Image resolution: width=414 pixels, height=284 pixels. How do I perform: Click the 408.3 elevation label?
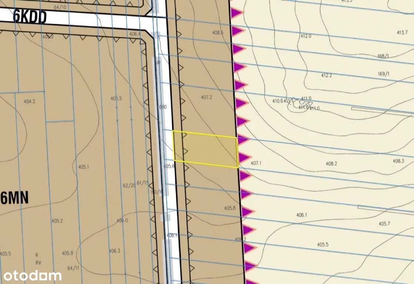pos(398,161)
